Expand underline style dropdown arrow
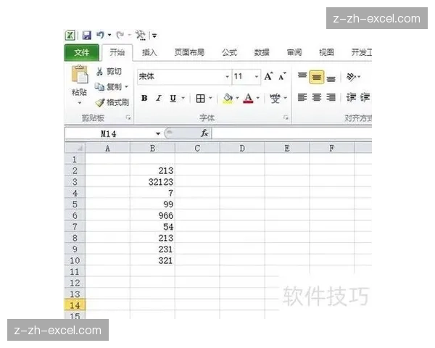The image size is (435, 348). point(183,98)
